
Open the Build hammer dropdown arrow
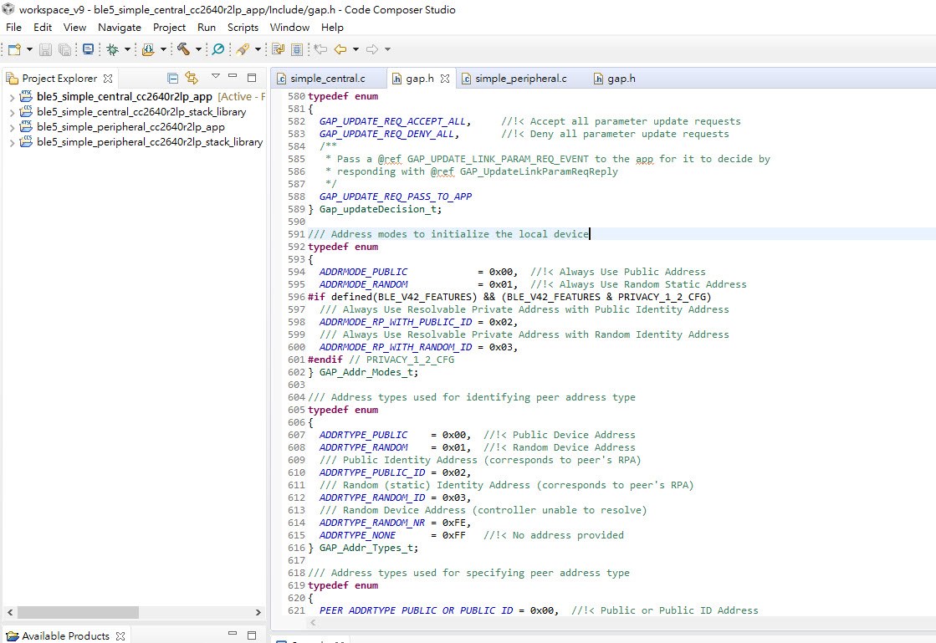tap(198, 49)
